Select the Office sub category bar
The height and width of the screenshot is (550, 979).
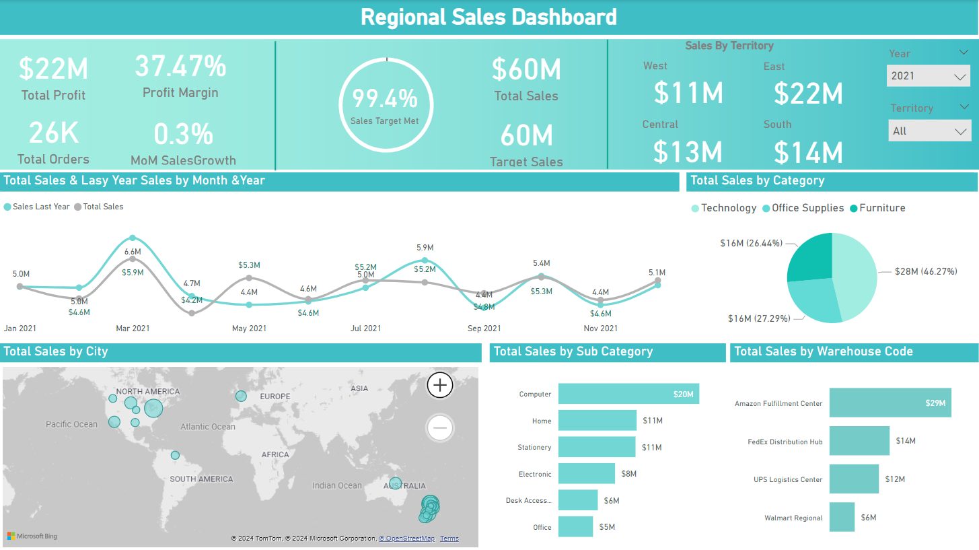click(x=576, y=526)
